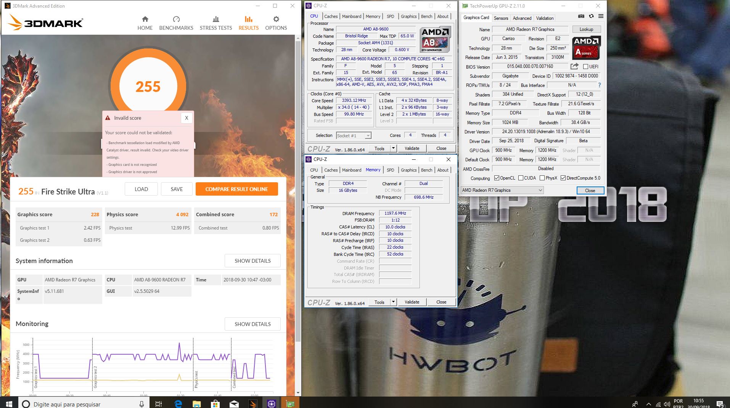This screenshot has height=408, width=730.
Task: Show details for System information
Action: point(252,261)
